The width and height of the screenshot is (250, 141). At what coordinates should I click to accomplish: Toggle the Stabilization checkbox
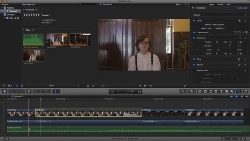click(194, 70)
